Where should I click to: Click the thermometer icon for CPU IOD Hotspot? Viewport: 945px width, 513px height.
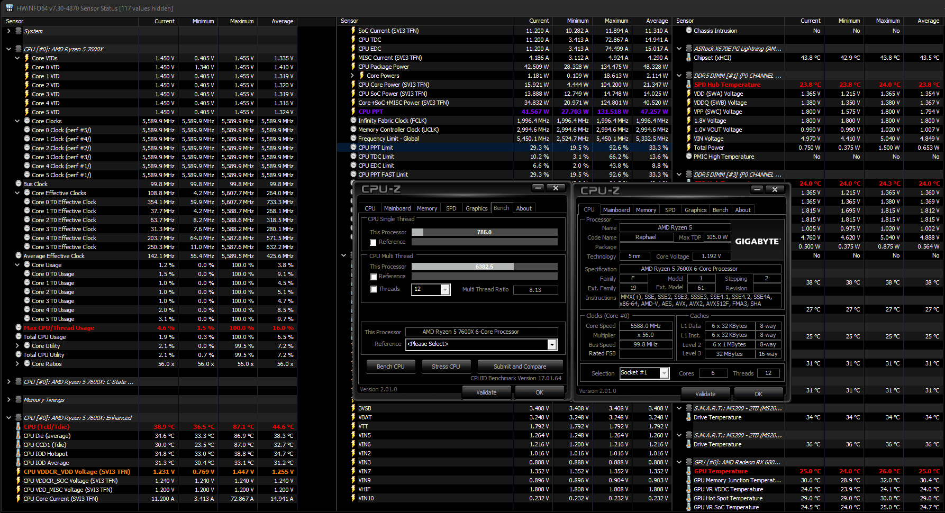coord(19,454)
